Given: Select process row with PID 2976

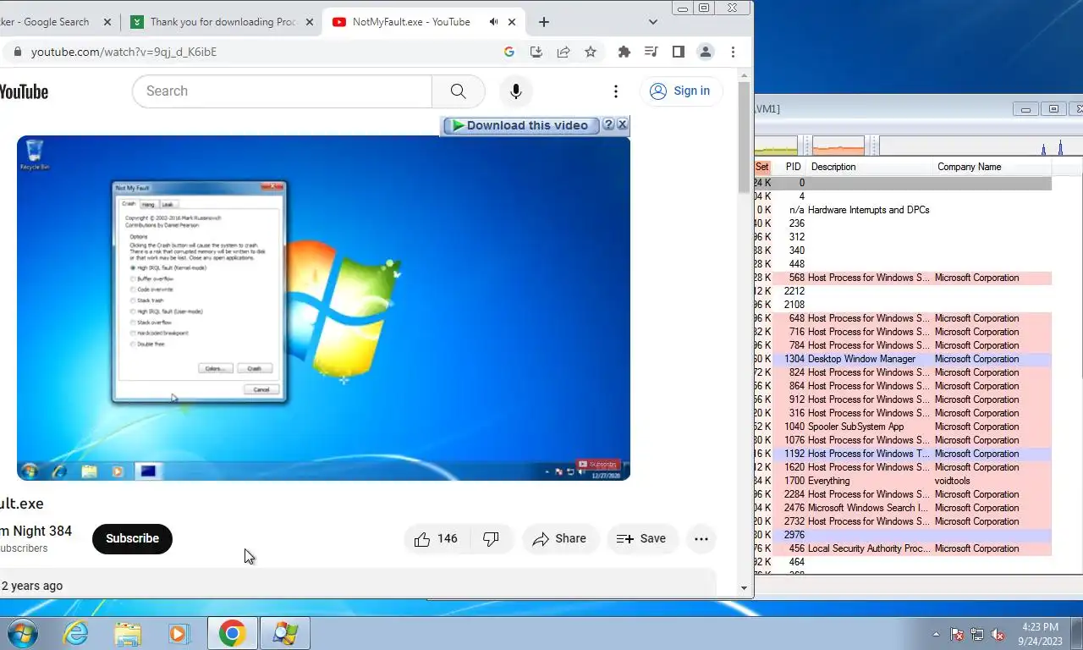Looking at the screenshot, I should pyautogui.click(x=903, y=535).
